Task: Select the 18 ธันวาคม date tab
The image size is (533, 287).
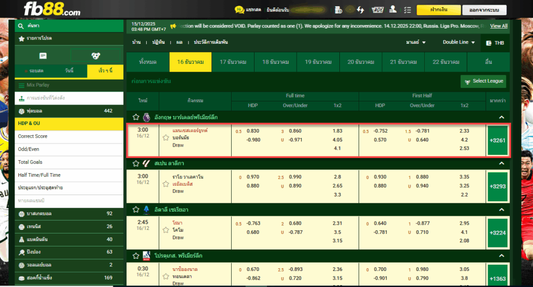Action: click(x=276, y=62)
